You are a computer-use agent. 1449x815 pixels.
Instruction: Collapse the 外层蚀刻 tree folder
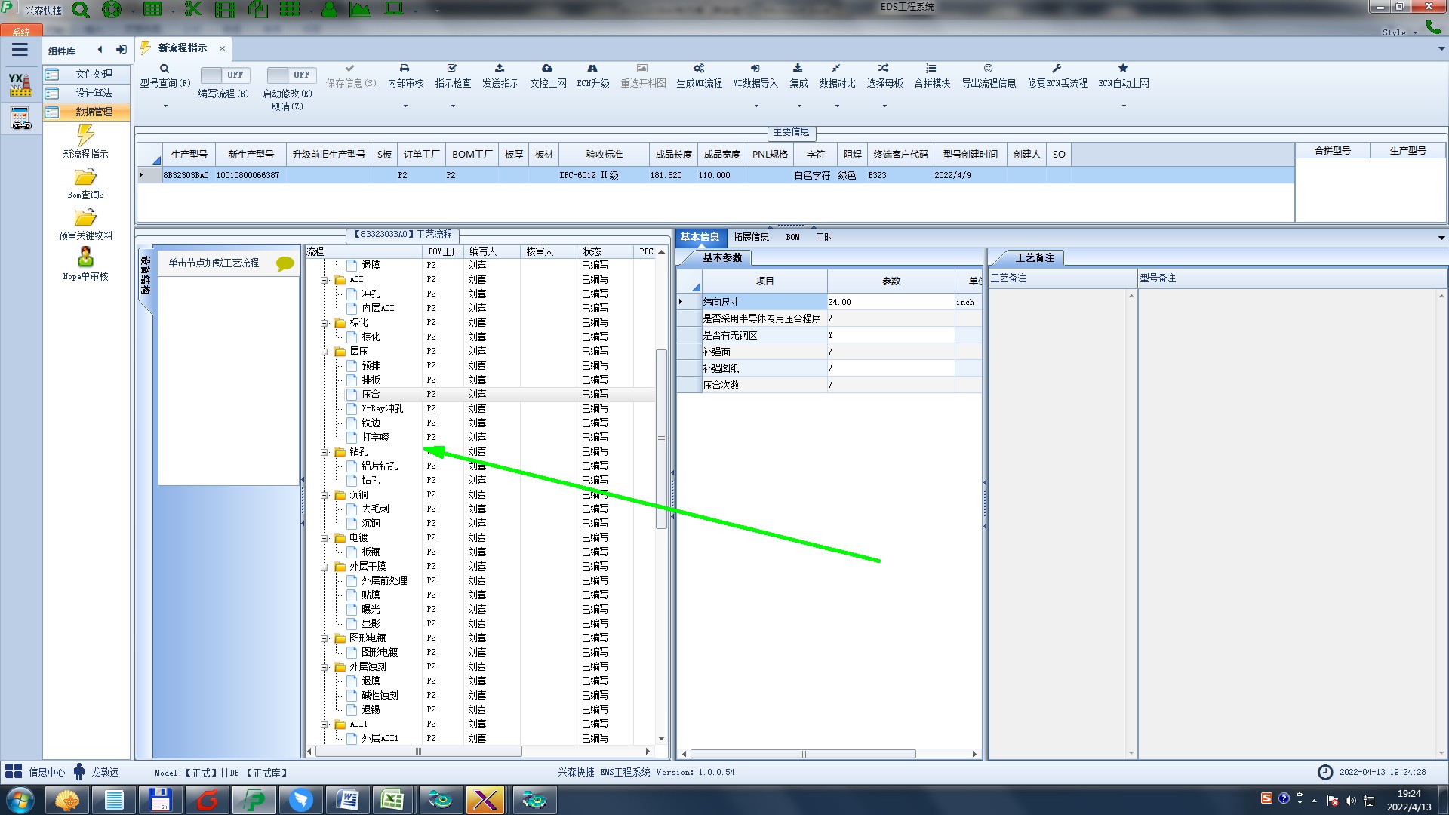point(325,667)
